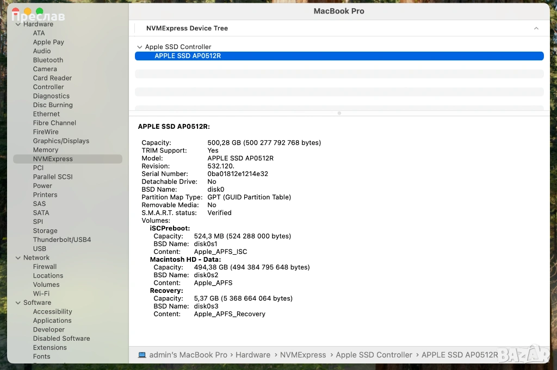This screenshot has width=557, height=370.
Task: Collapse the Software section in sidebar
Action: coord(18,303)
